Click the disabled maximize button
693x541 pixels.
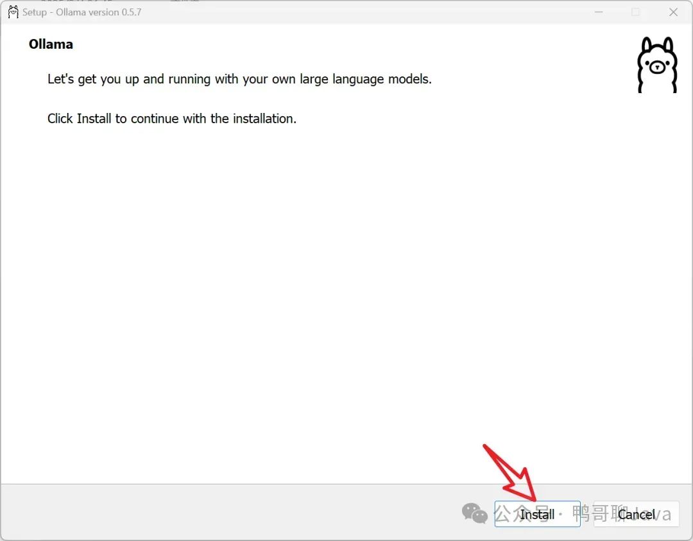coord(635,12)
